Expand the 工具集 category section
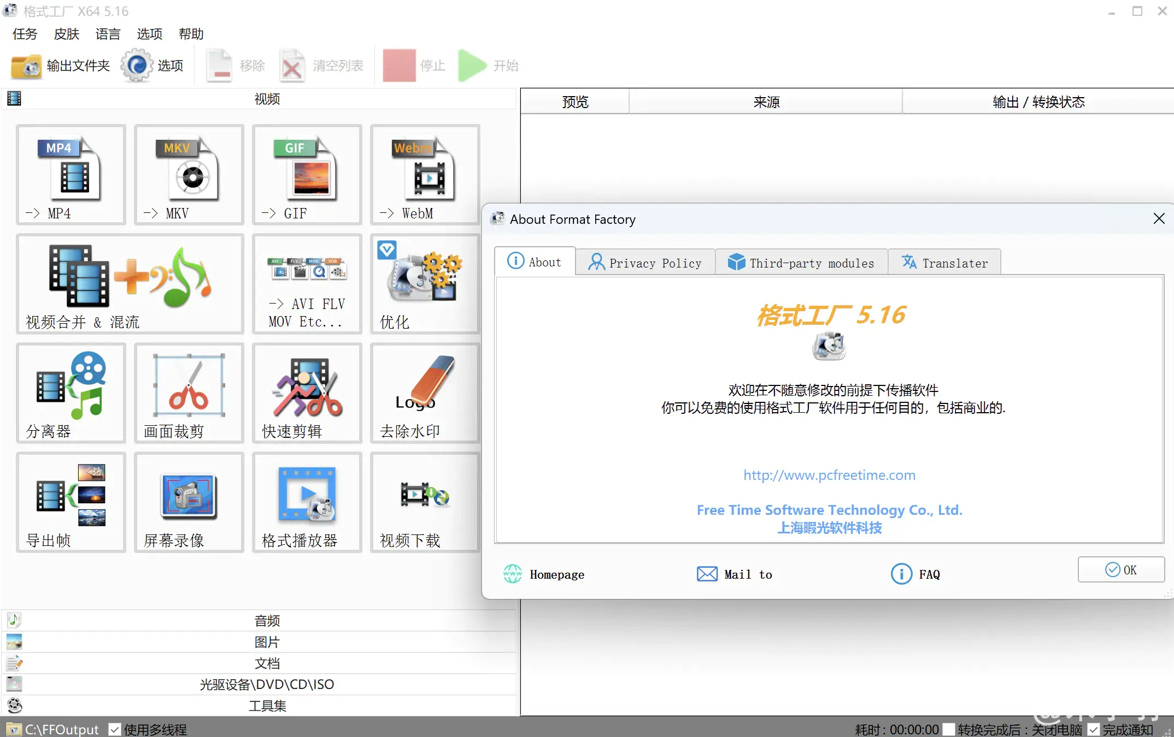Image resolution: width=1174 pixels, height=737 pixels. click(267, 706)
